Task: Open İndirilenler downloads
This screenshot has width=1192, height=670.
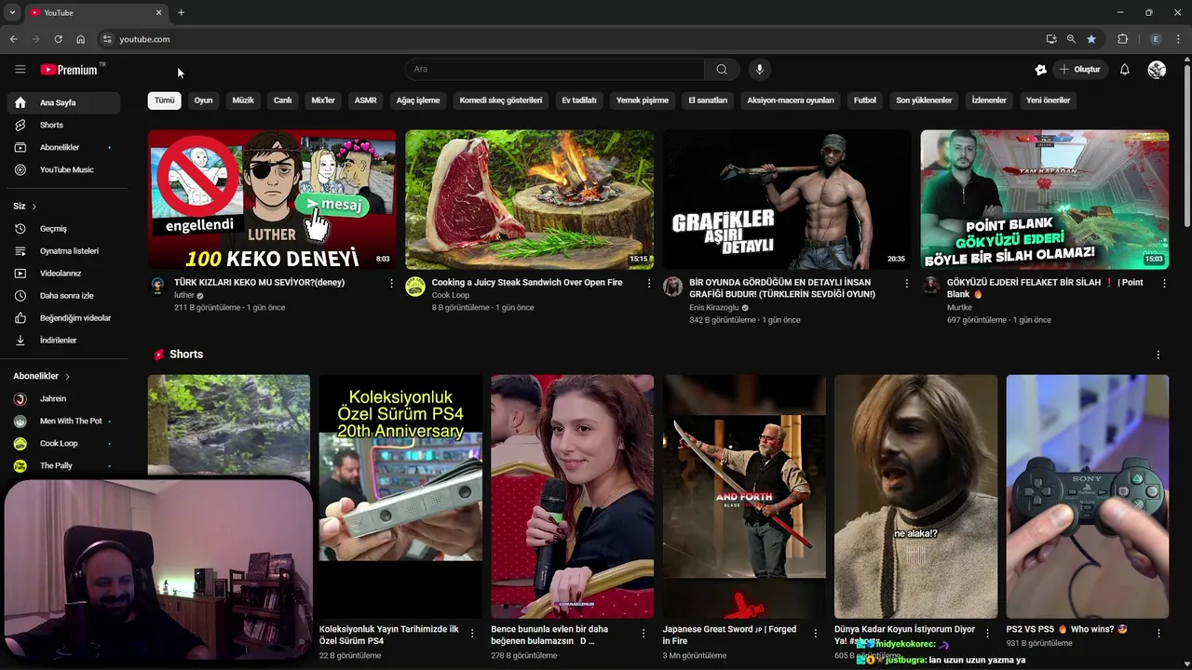Action: pos(63,340)
